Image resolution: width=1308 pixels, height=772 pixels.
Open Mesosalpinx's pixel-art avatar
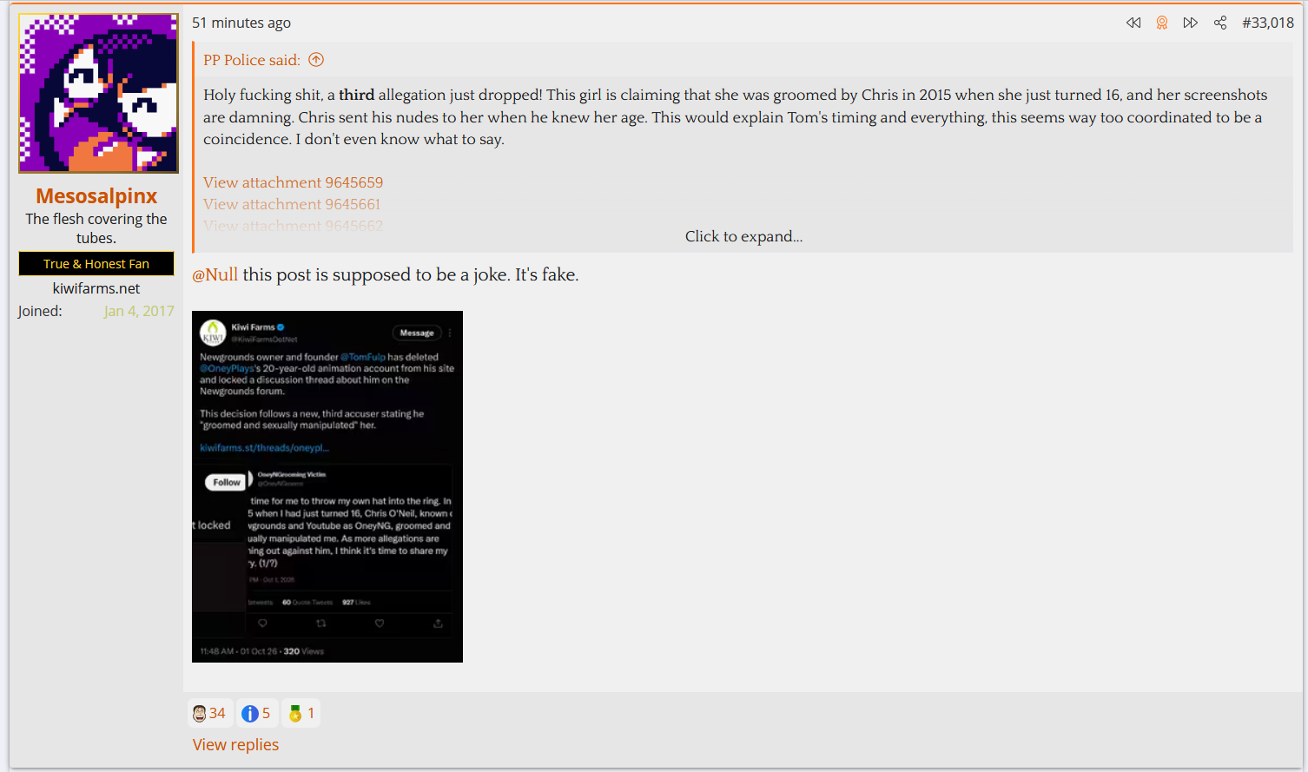pyautogui.click(x=99, y=93)
